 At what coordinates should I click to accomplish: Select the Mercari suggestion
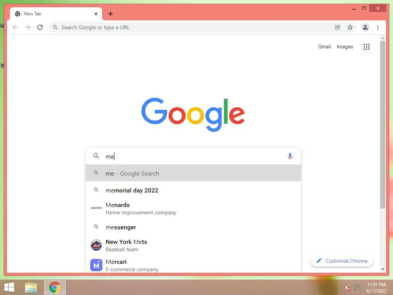[x=193, y=265]
